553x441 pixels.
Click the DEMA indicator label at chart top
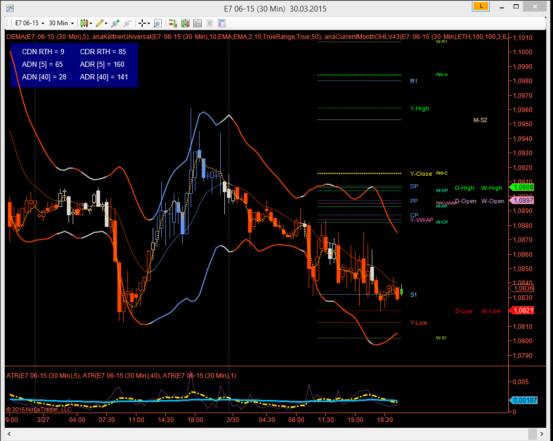pos(48,37)
